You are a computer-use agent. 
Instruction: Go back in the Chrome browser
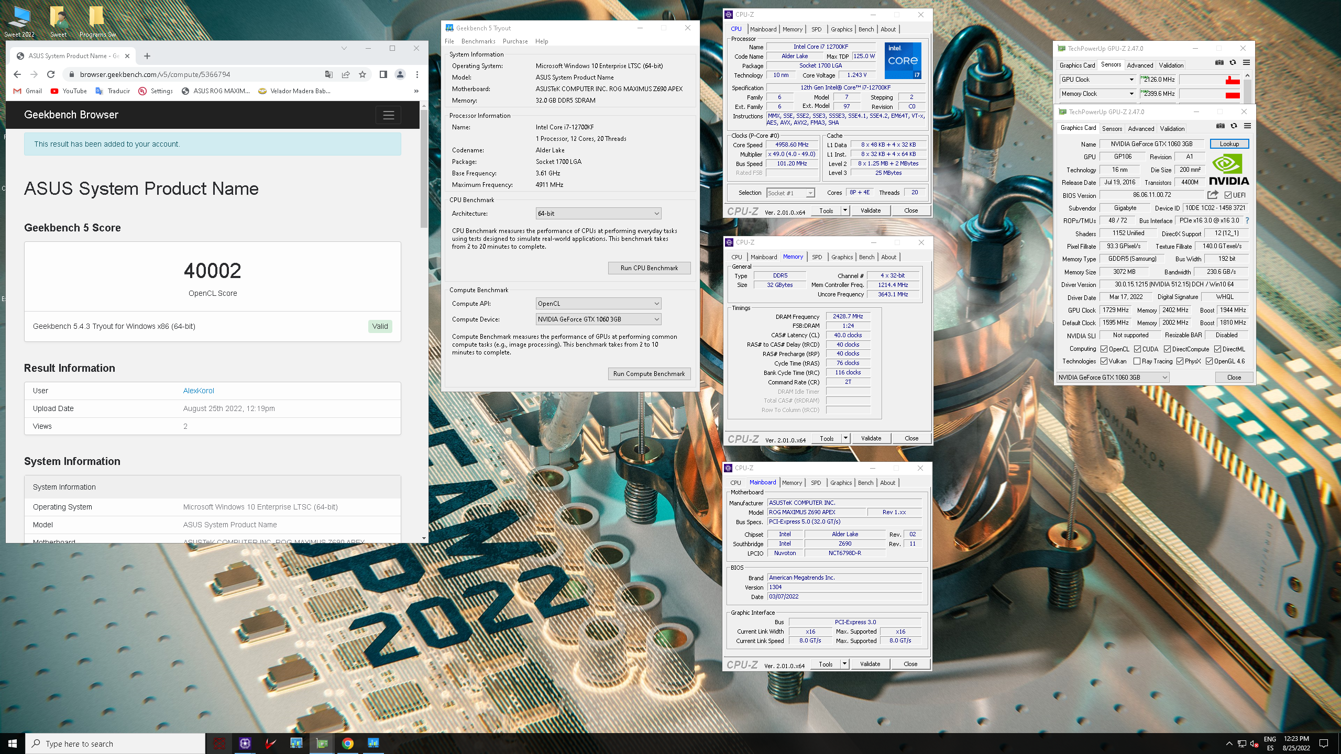(17, 74)
